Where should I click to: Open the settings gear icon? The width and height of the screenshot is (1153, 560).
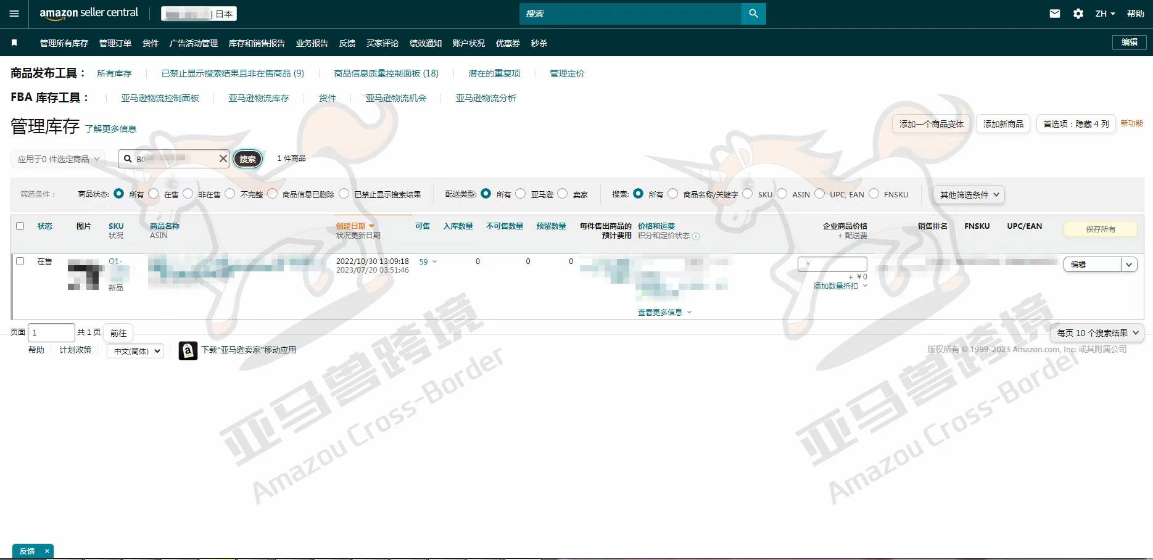1078,14
